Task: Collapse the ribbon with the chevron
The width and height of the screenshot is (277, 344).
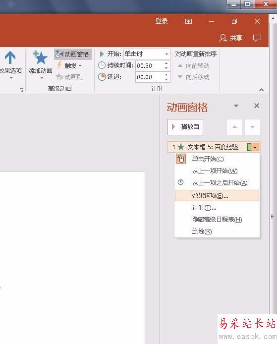Action: 262,90
